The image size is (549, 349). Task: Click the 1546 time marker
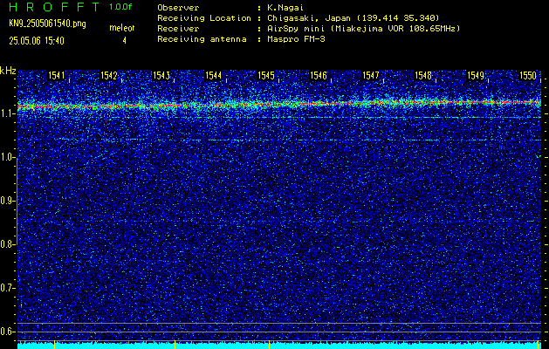pyautogui.click(x=319, y=75)
